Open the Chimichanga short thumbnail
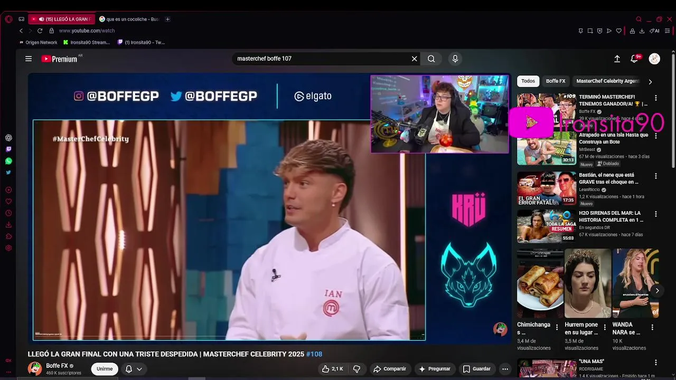 [x=540, y=283]
